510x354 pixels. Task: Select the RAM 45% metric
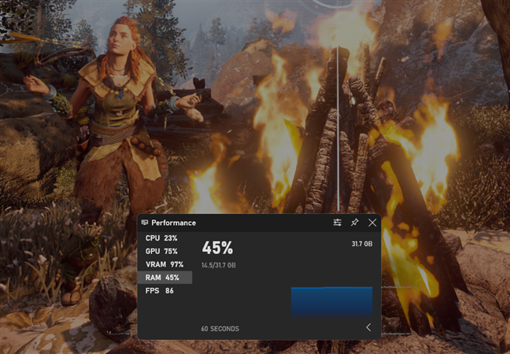164,278
